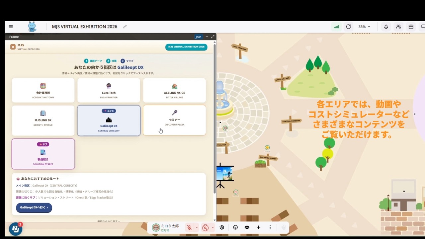This screenshot has height=239, width=425.
Task: Click the ACELINK NX-CE house icon
Action: pos(175,86)
